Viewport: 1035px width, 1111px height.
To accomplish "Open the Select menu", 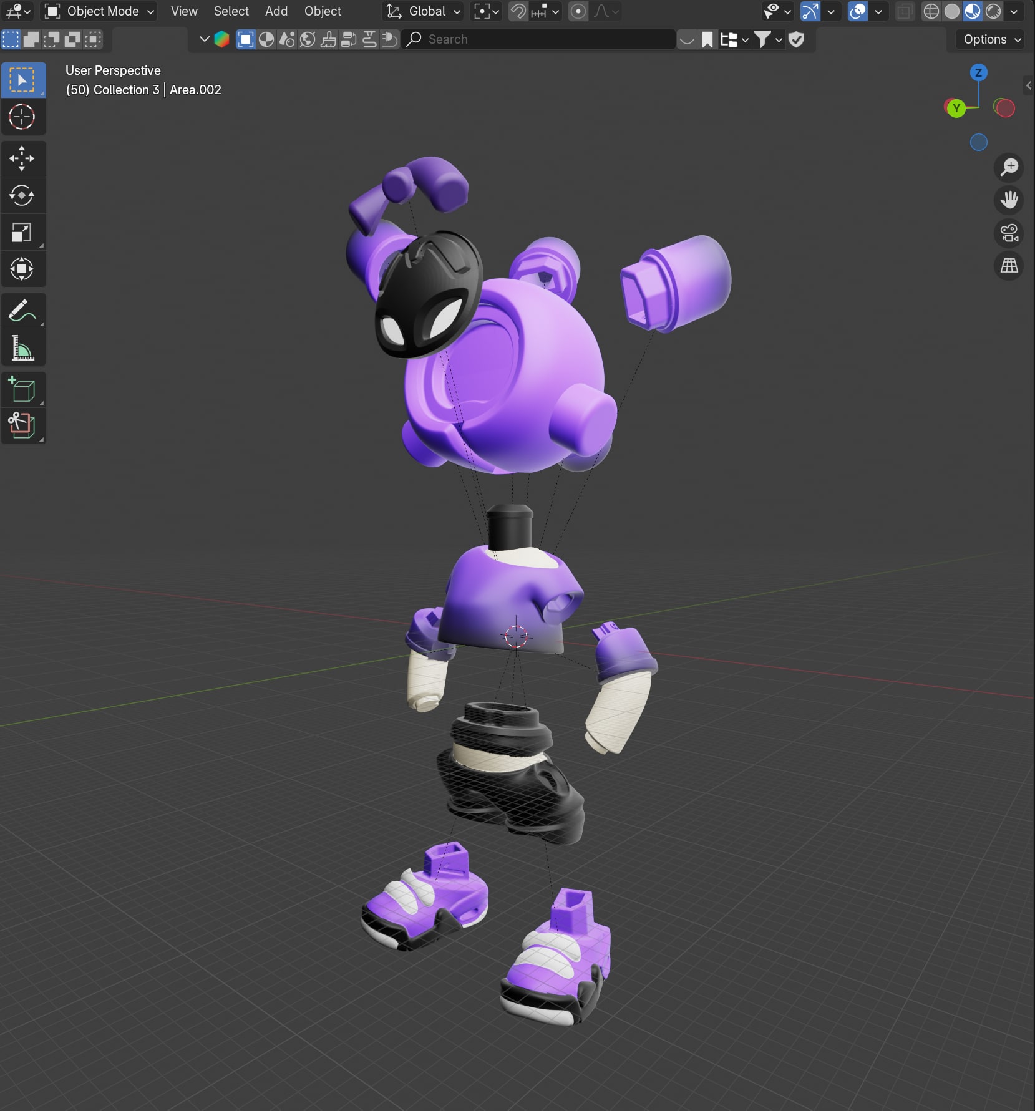I will coord(231,11).
